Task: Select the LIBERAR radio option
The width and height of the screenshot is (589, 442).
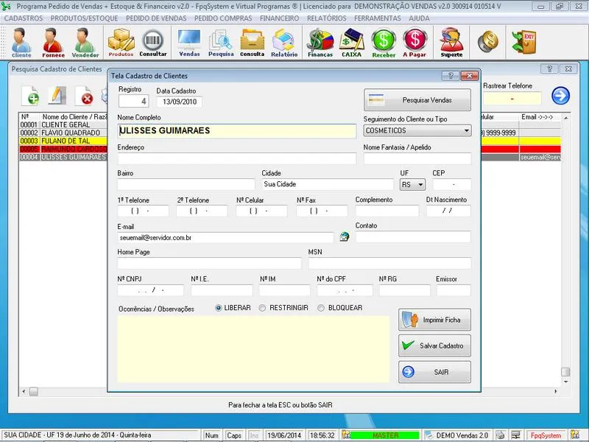Action: [x=219, y=308]
